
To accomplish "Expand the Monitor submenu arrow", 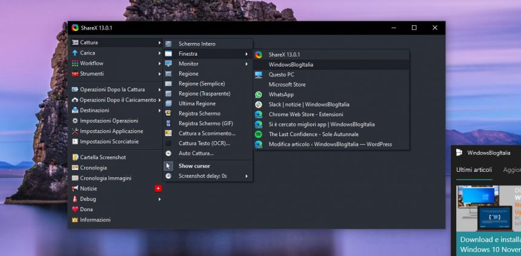I will [x=247, y=64].
